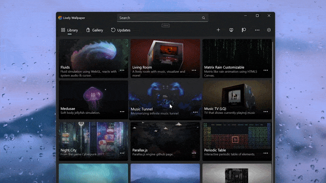Open the Fluids wallpaper options menu
The image size is (326, 183).
click(x=122, y=70)
